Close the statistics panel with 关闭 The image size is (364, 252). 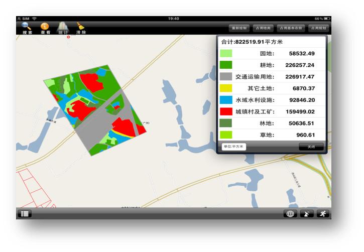(311, 147)
